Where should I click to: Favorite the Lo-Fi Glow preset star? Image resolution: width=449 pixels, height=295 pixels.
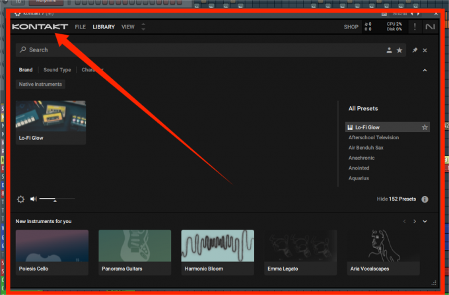(x=425, y=127)
